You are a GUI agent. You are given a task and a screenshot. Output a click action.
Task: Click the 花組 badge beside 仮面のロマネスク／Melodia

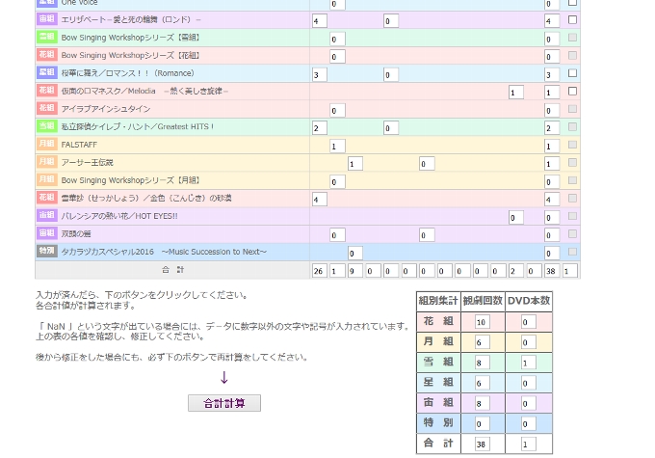[x=47, y=91]
